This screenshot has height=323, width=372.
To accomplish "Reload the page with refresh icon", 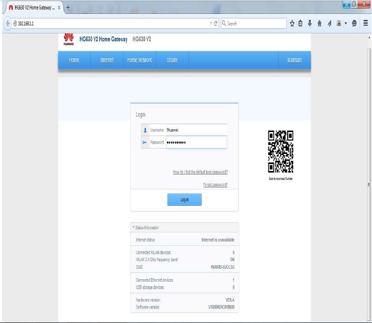I will click(215, 23).
